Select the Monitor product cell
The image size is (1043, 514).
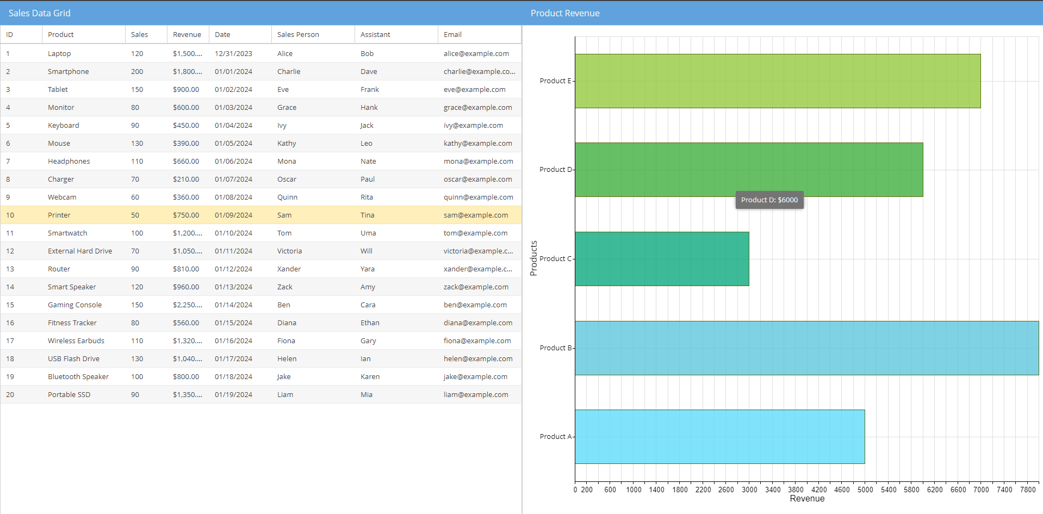[x=84, y=107]
